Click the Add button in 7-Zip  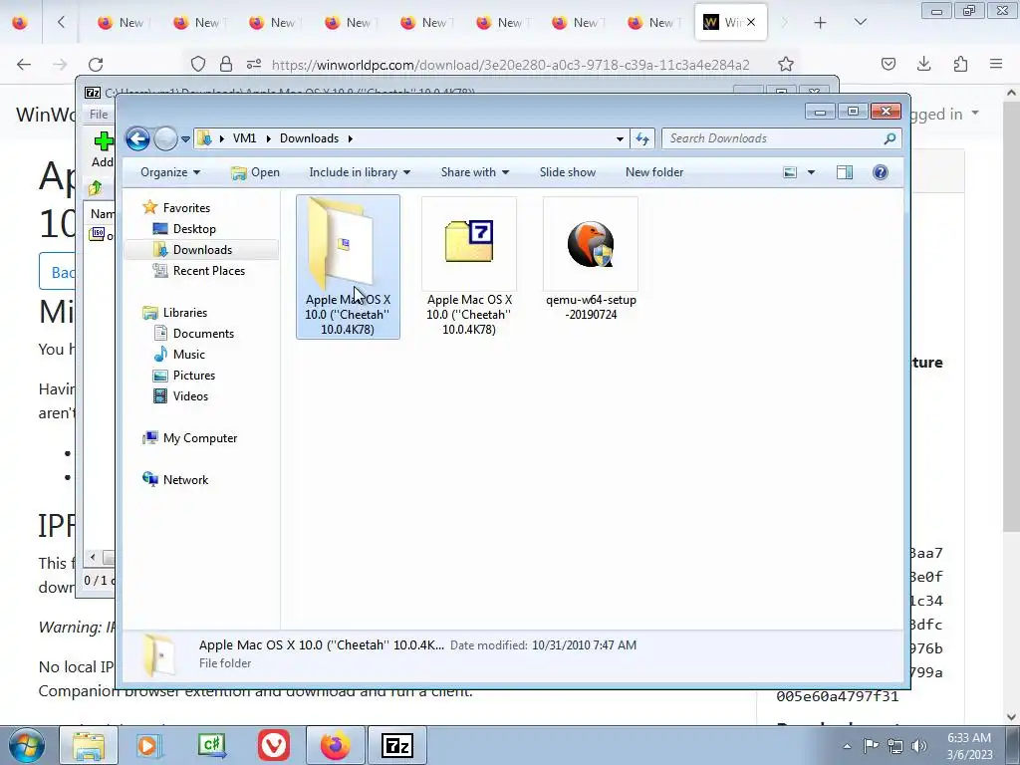coord(103,149)
